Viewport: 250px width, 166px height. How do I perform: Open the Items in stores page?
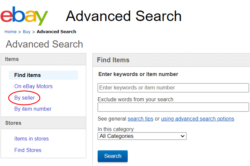[31, 138]
